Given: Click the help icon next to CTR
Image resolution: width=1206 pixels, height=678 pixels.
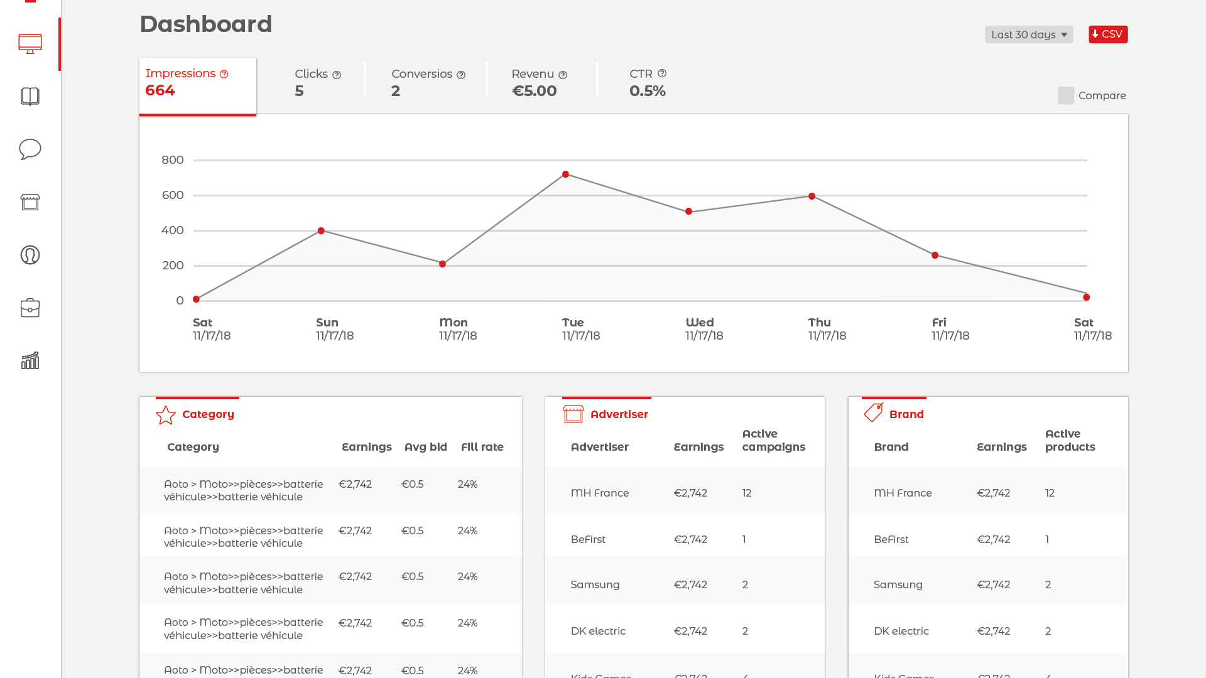Looking at the screenshot, I should pyautogui.click(x=662, y=73).
